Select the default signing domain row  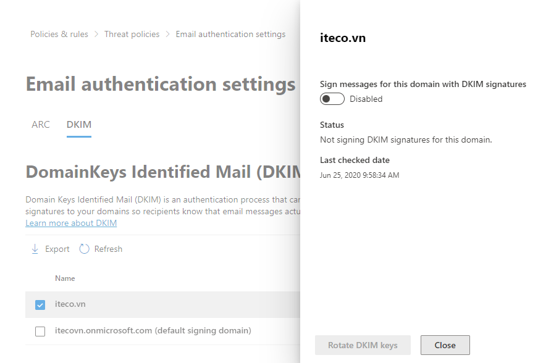(153, 331)
